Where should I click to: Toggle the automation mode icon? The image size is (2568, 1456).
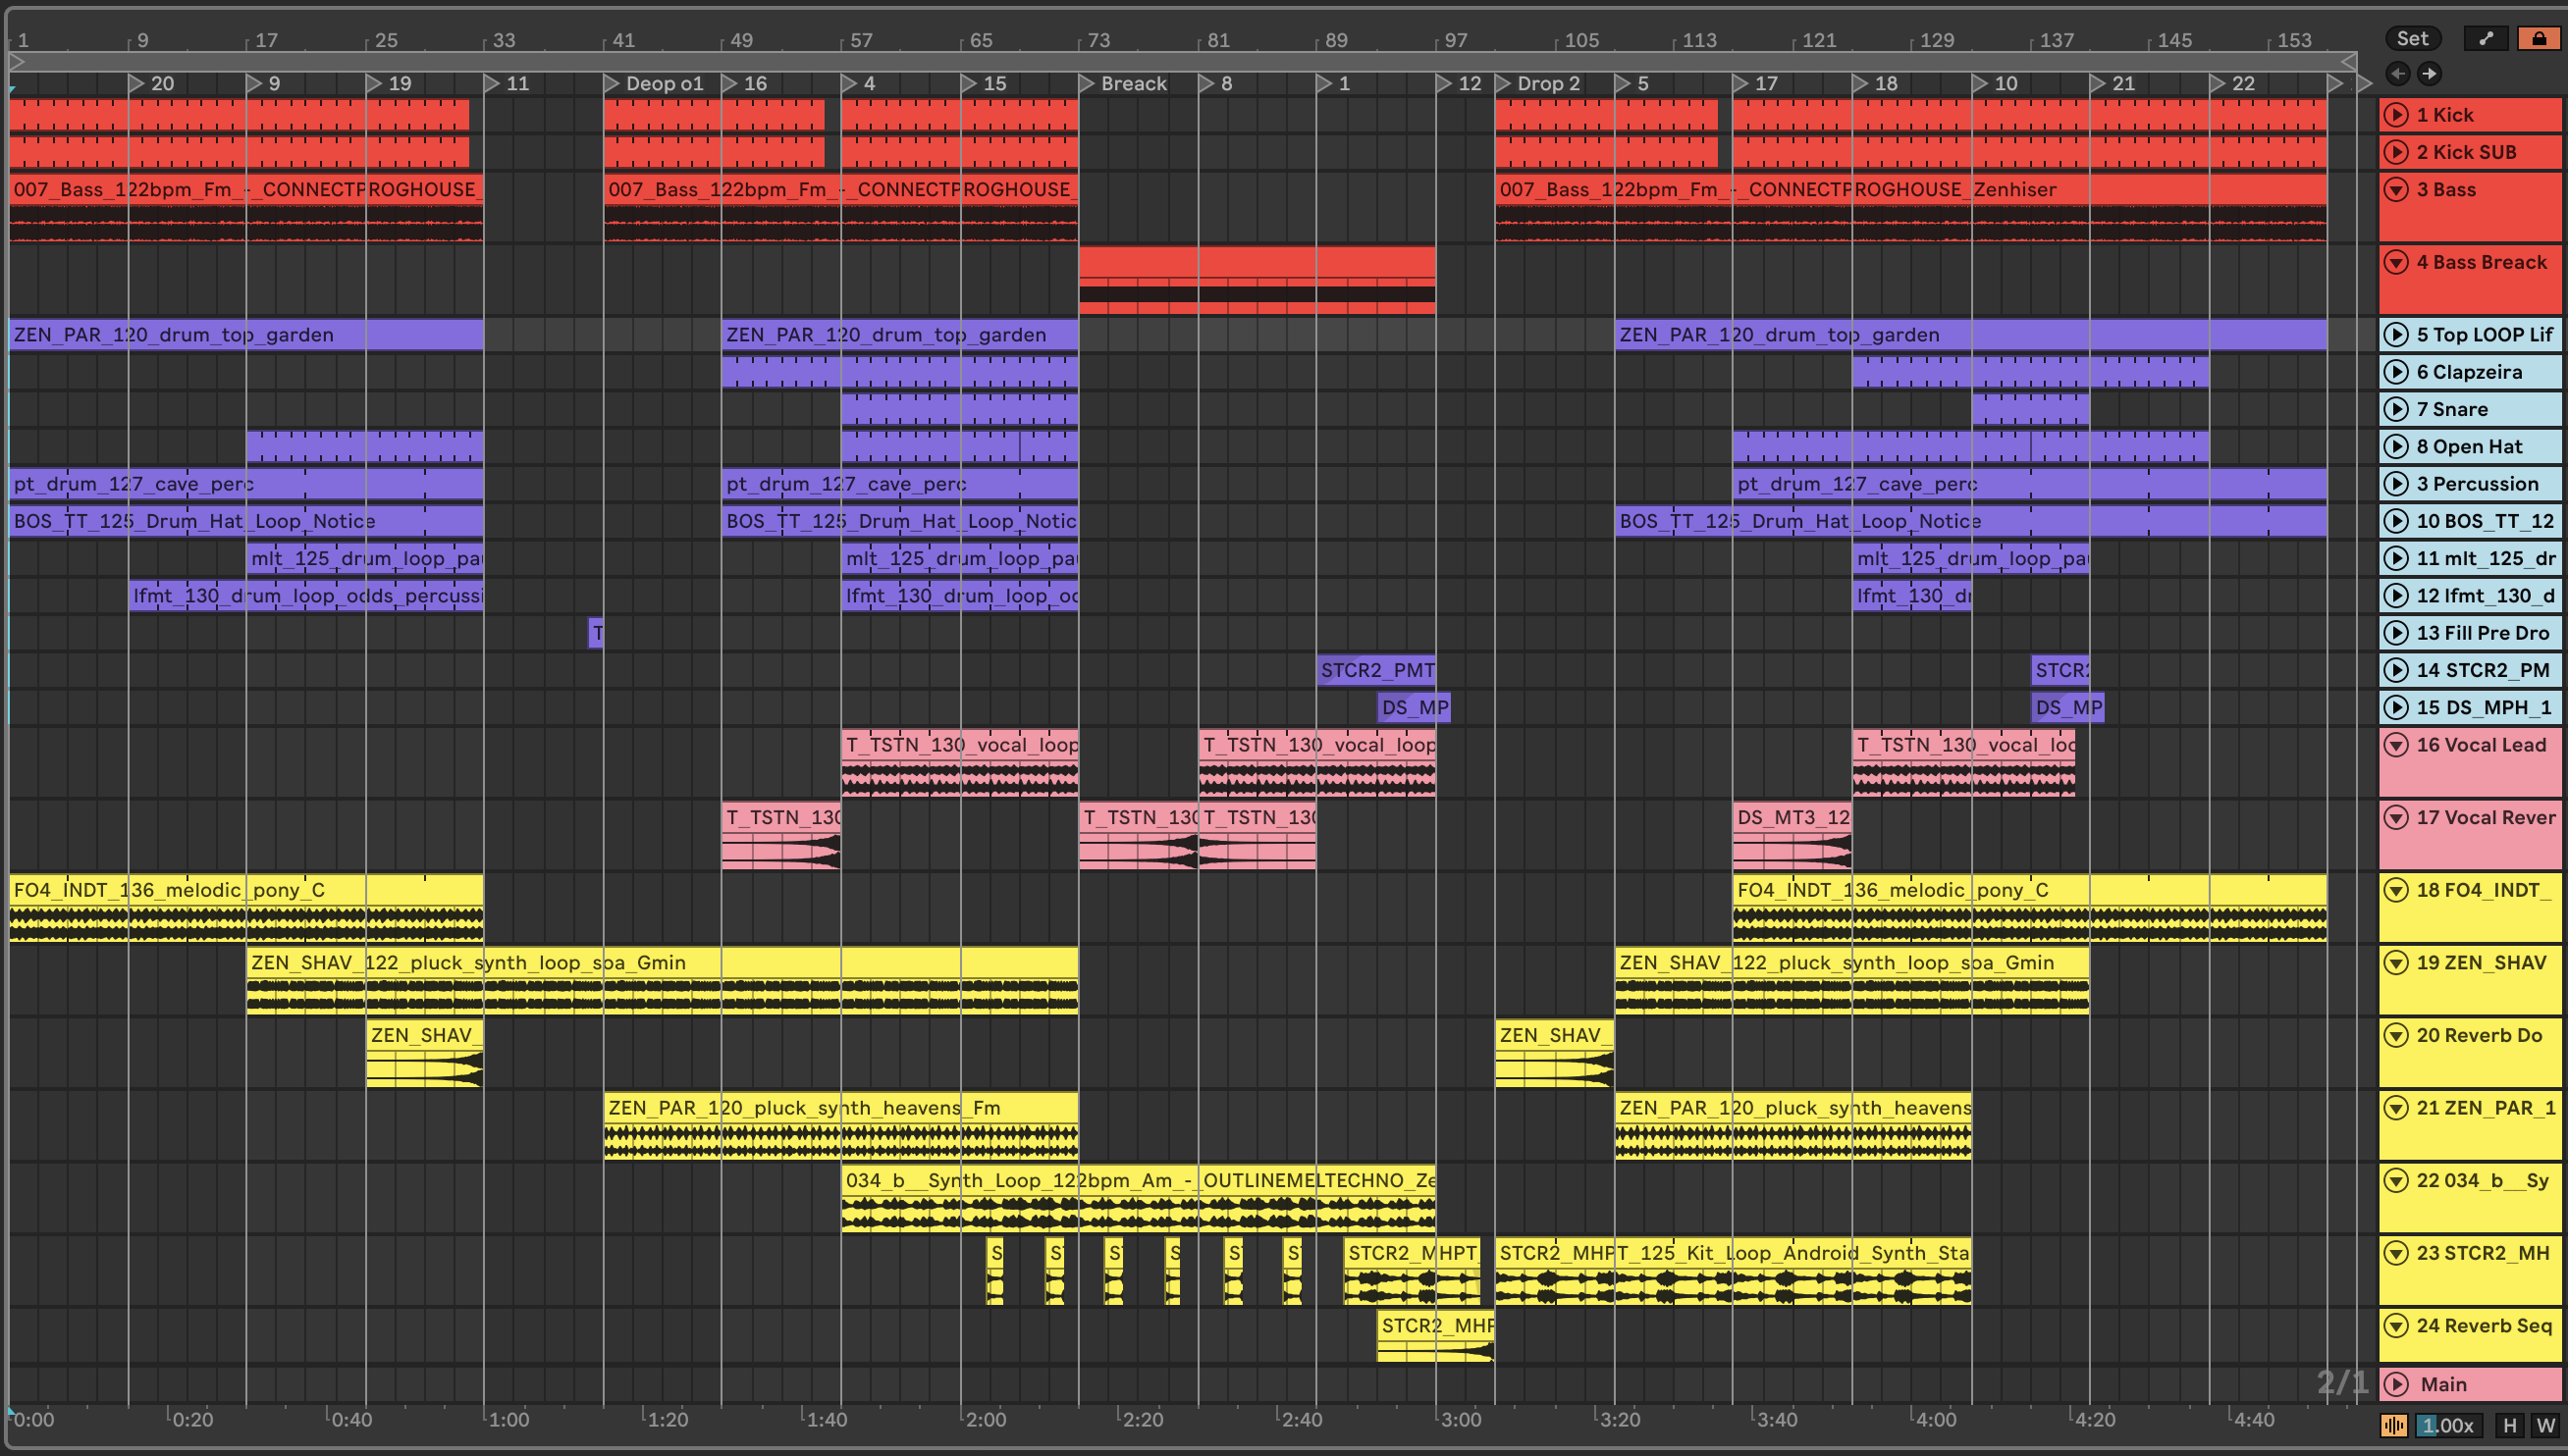2486,38
